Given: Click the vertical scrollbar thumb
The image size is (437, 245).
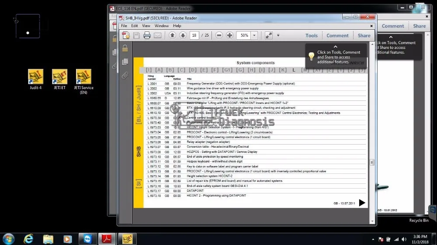Looking at the screenshot, I should pyautogui.click(x=372, y=162).
